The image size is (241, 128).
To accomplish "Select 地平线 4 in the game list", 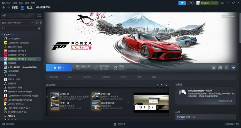I will point(21,51).
